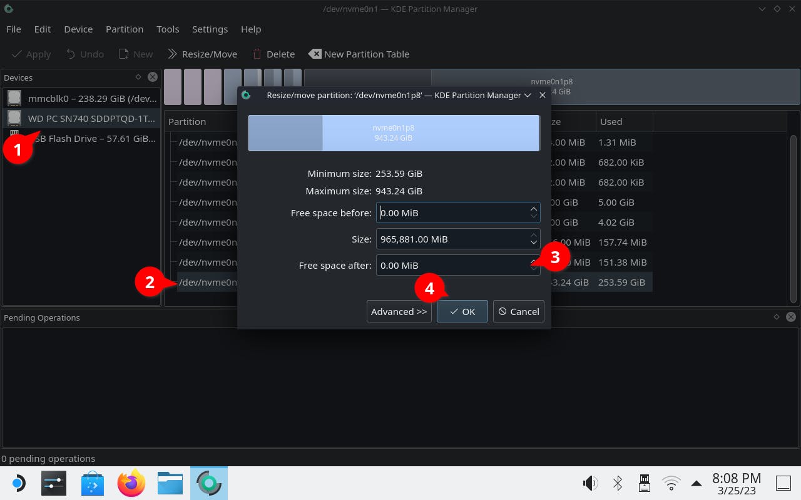Open Dolphin file manager from taskbar
Viewport: 801px width, 500px height.
pyautogui.click(x=170, y=483)
